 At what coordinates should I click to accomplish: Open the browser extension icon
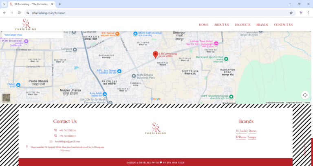coord(301,13)
